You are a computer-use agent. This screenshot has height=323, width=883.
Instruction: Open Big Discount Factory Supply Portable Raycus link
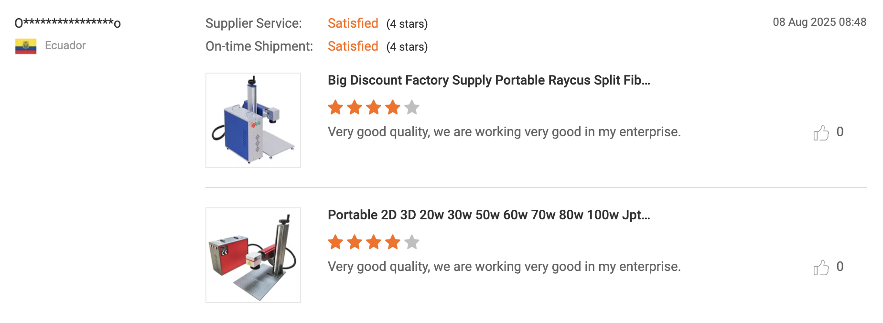click(489, 80)
